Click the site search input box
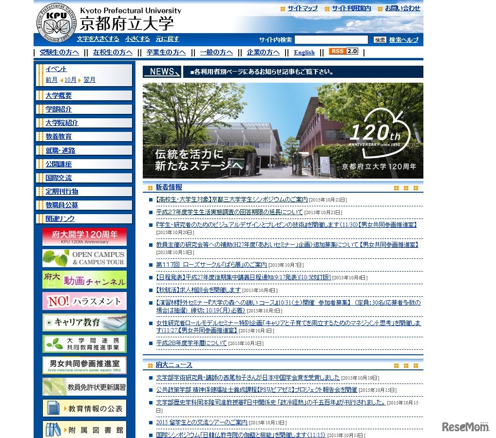This screenshot has width=496, height=438. pyautogui.click(x=331, y=39)
